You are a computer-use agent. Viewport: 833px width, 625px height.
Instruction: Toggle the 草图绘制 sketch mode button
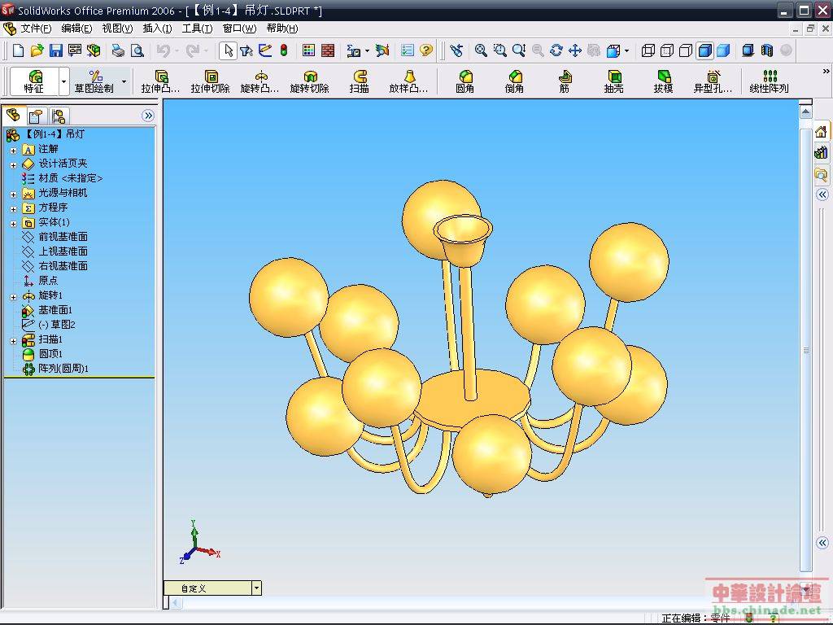coord(94,81)
